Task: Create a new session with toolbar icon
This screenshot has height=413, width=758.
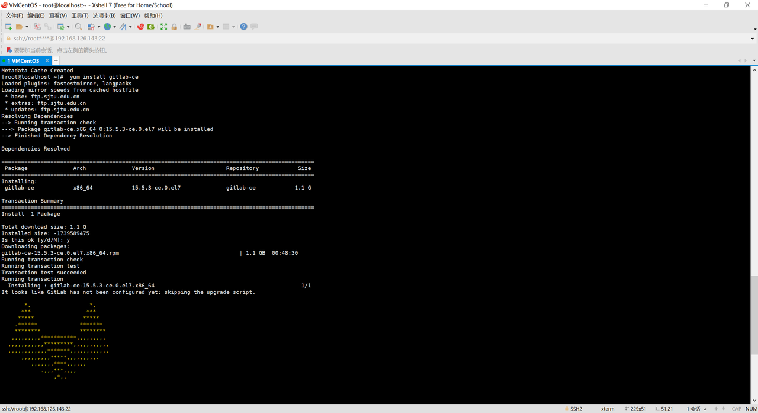Action: [x=8, y=27]
